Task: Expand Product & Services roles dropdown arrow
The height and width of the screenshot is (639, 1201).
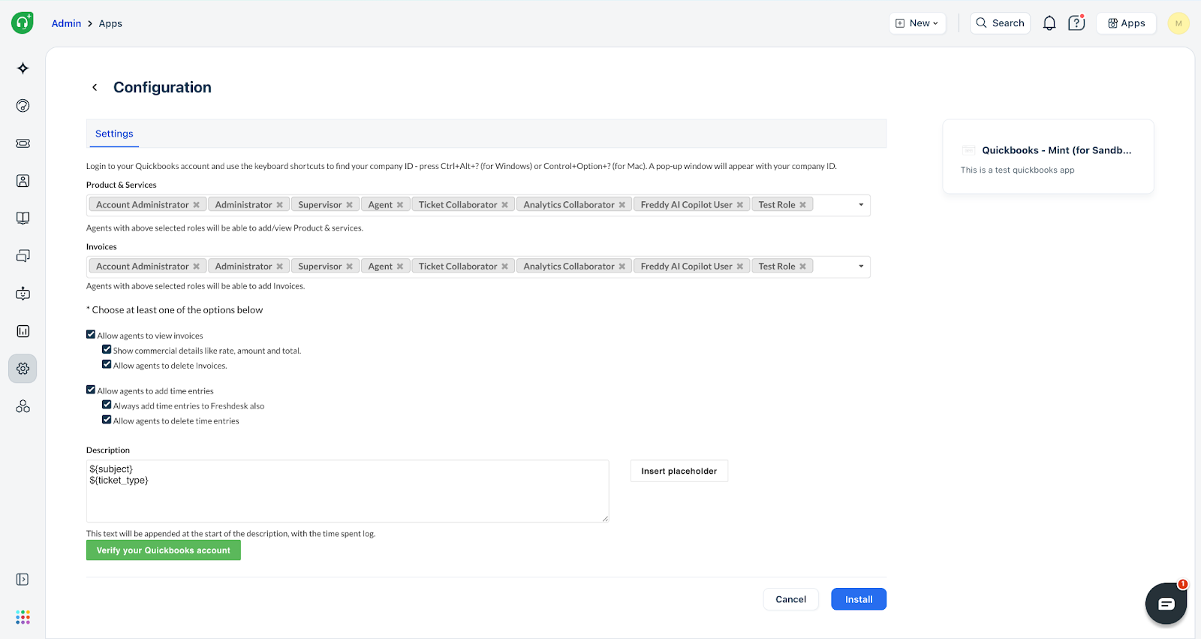Action: coord(861,205)
